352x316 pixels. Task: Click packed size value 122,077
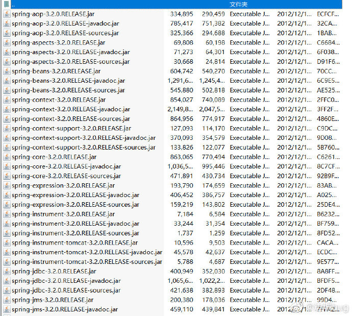point(213,148)
